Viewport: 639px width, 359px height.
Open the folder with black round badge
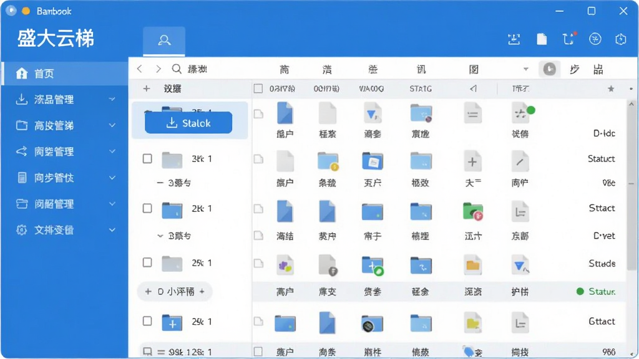click(372, 324)
